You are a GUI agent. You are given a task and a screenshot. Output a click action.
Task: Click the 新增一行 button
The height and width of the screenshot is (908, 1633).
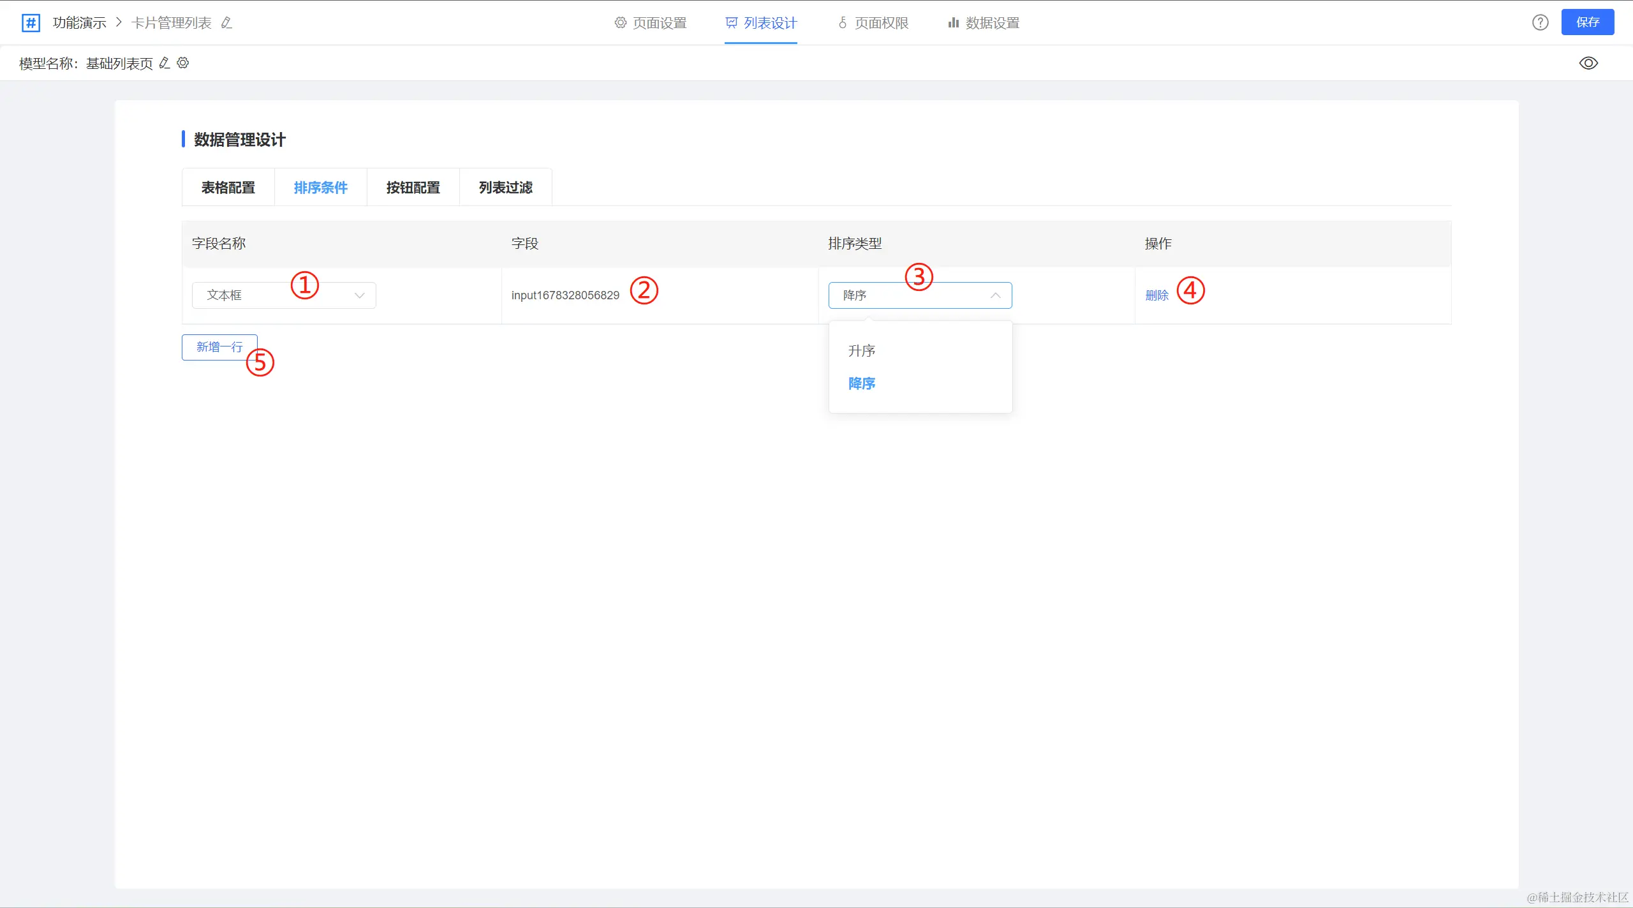219,346
